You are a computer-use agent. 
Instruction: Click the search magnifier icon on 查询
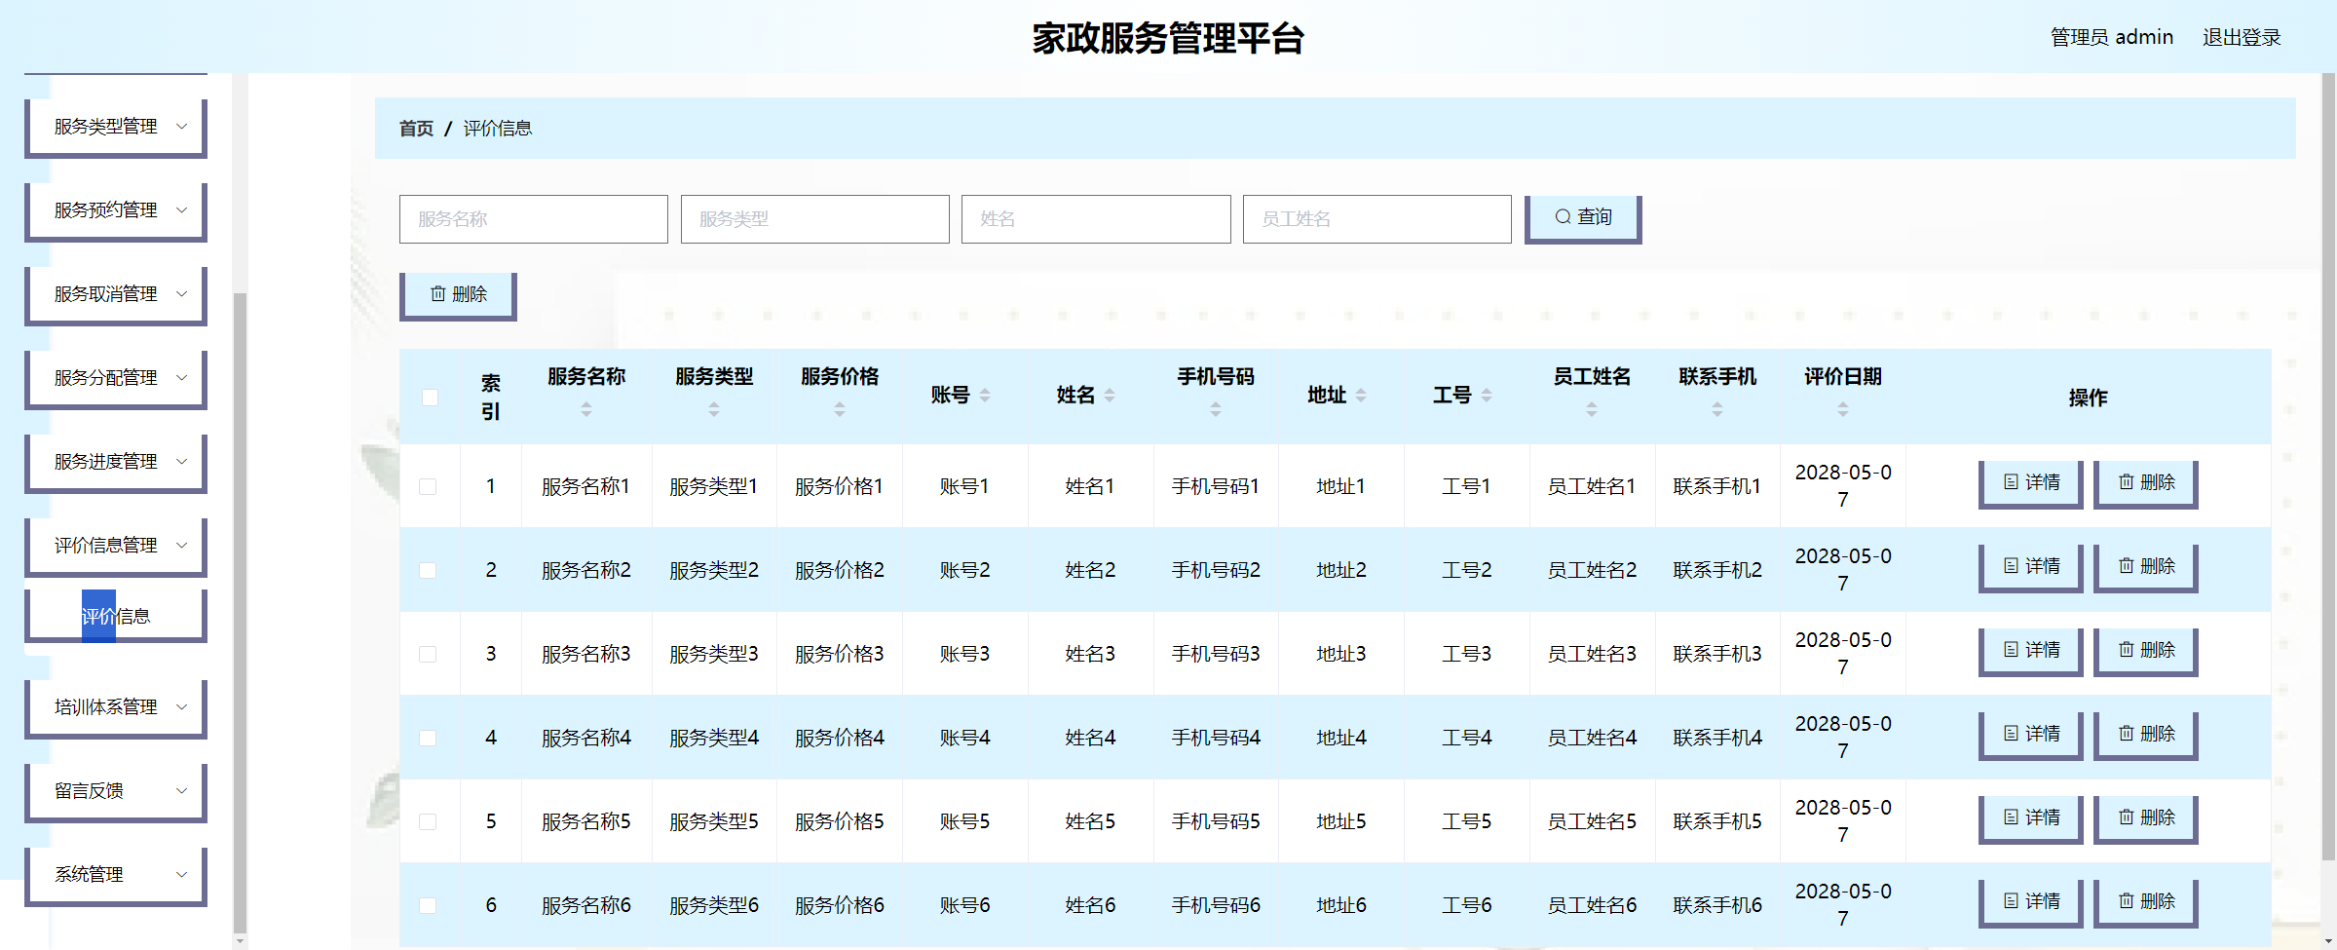tap(1563, 217)
